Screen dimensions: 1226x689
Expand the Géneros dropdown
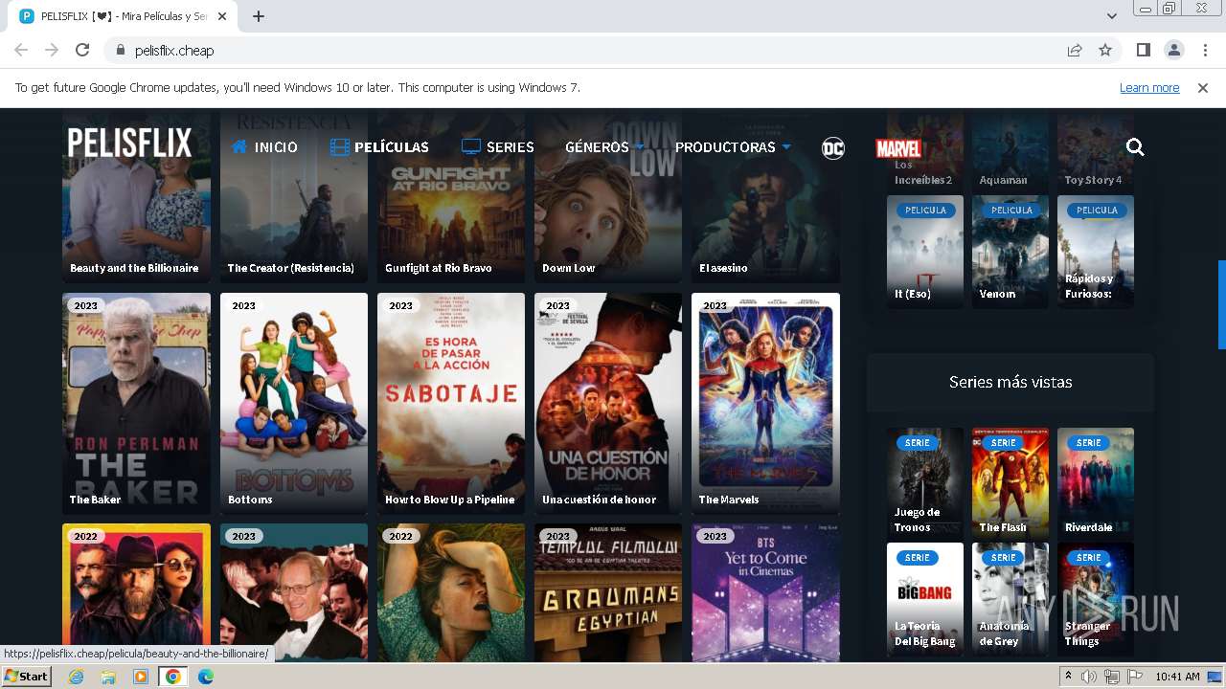click(x=603, y=147)
